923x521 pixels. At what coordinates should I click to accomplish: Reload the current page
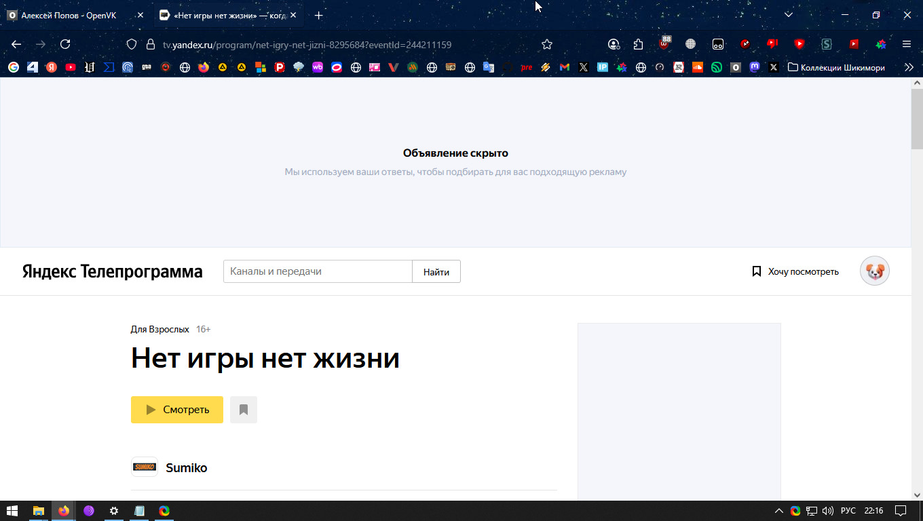pos(65,44)
